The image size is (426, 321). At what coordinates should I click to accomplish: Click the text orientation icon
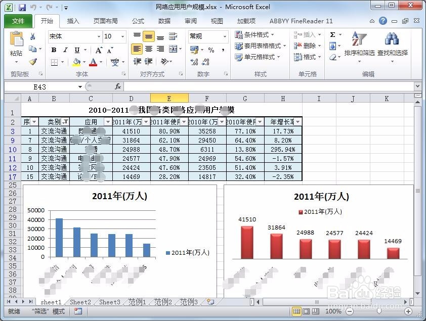tap(164, 62)
